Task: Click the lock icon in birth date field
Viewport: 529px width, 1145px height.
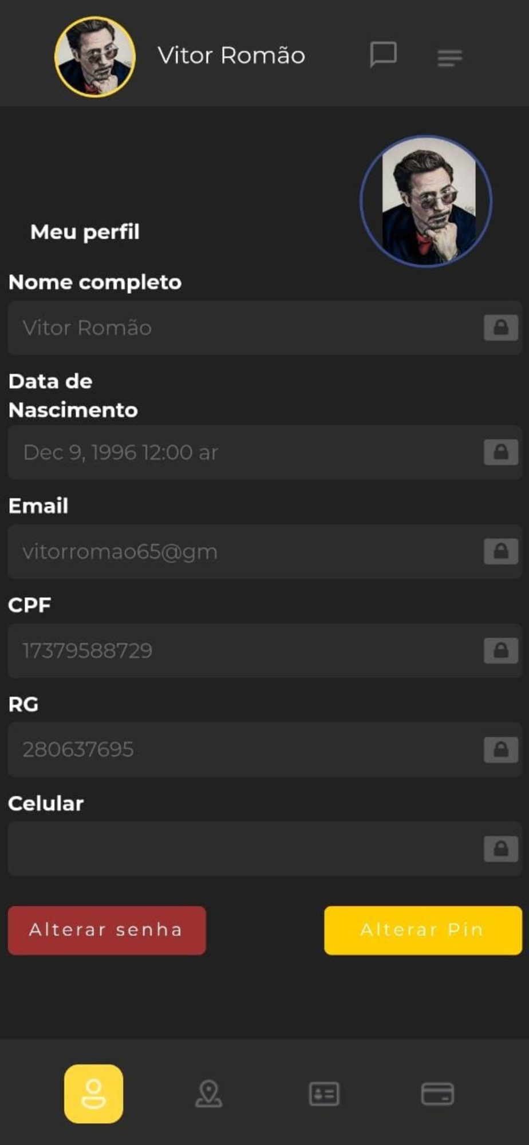Action: pos(501,452)
